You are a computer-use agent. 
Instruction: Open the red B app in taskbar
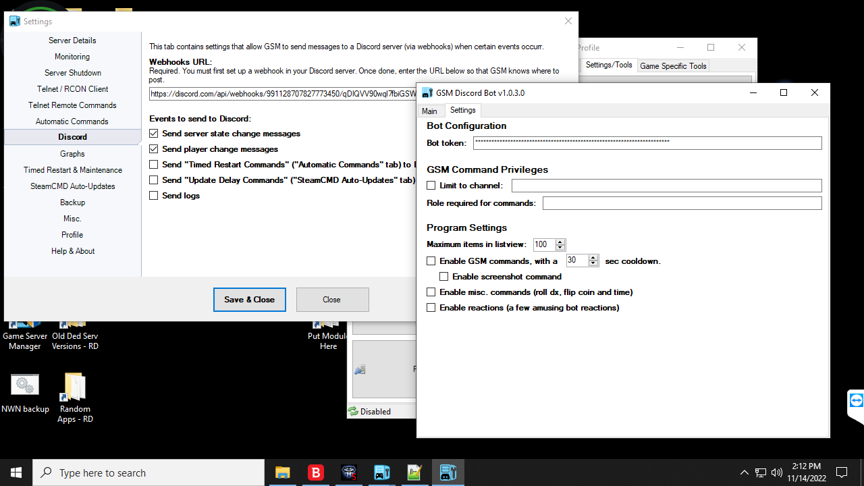coord(315,473)
